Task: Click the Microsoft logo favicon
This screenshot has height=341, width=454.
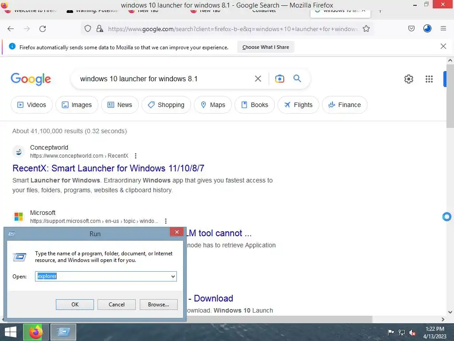Action: point(19,217)
